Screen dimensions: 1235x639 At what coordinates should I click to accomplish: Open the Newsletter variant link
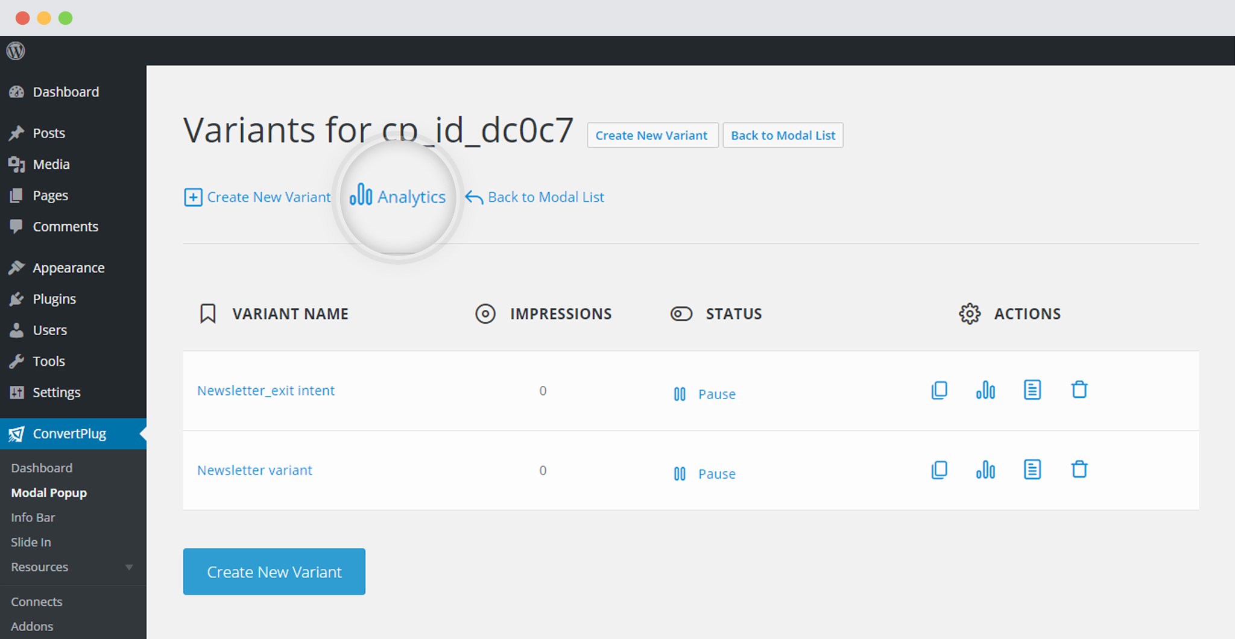[x=254, y=470]
